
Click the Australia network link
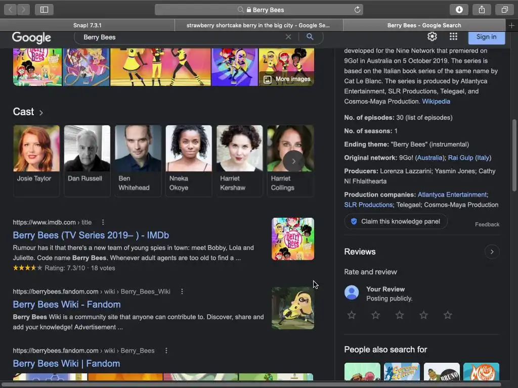point(429,158)
